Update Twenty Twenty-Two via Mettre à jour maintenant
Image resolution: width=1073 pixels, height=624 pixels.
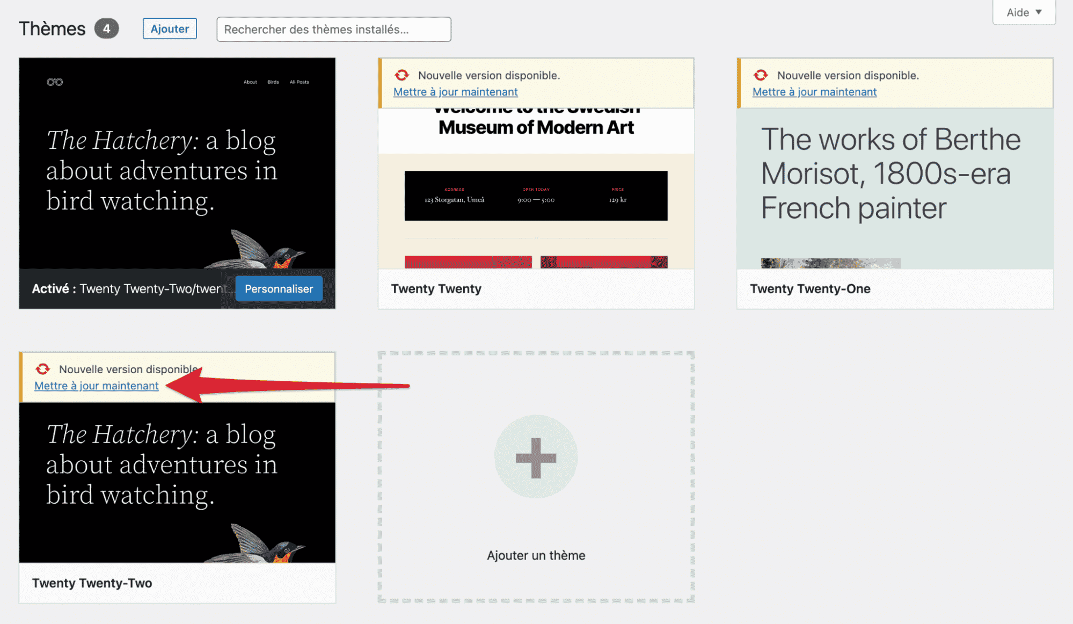point(96,386)
